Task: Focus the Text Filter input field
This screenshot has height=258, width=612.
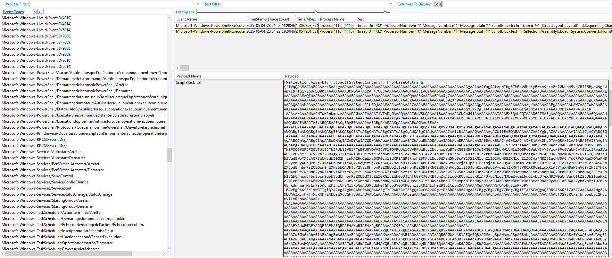Action: click(x=305, y=4)
